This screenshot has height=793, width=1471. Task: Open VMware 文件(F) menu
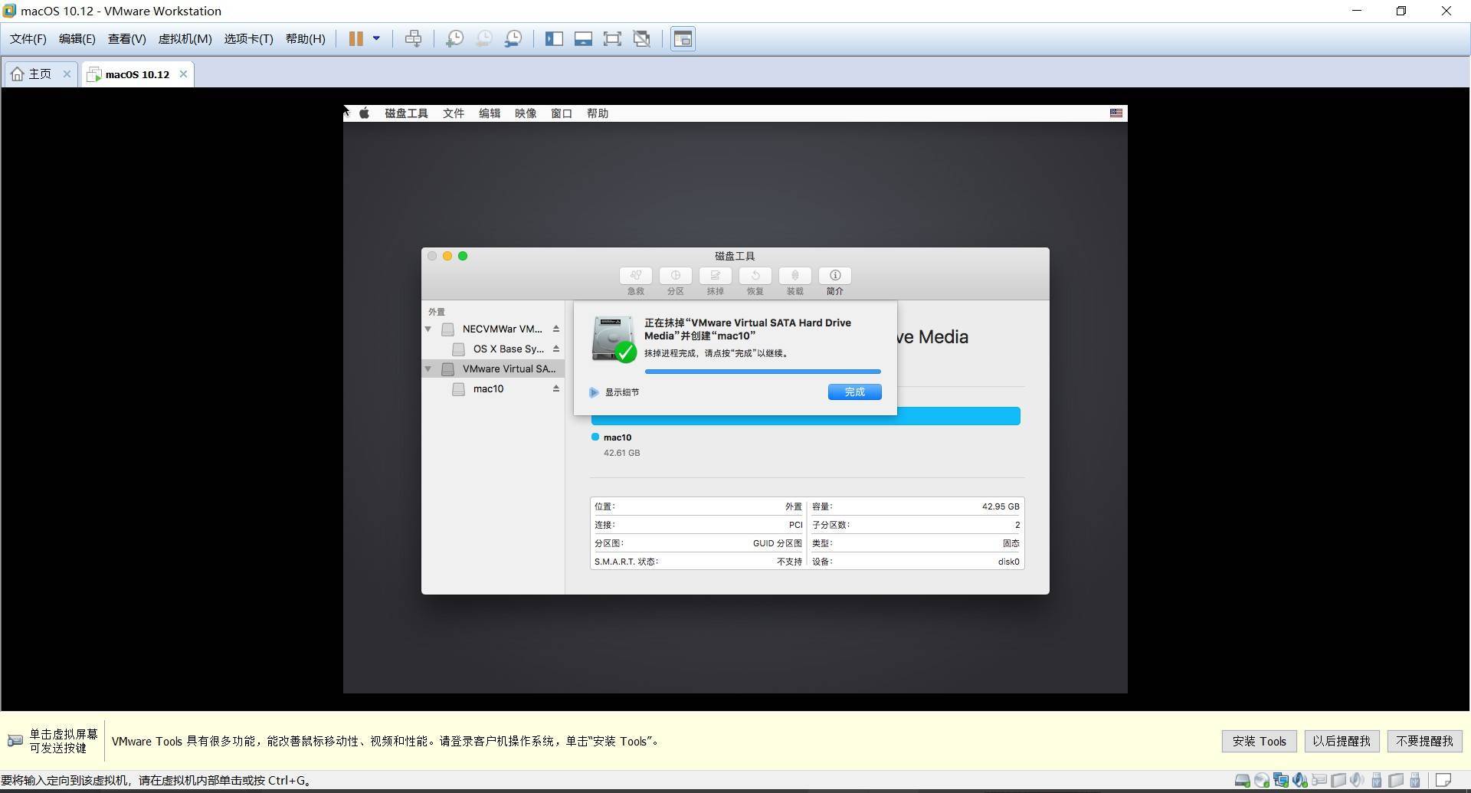[28, 38]
